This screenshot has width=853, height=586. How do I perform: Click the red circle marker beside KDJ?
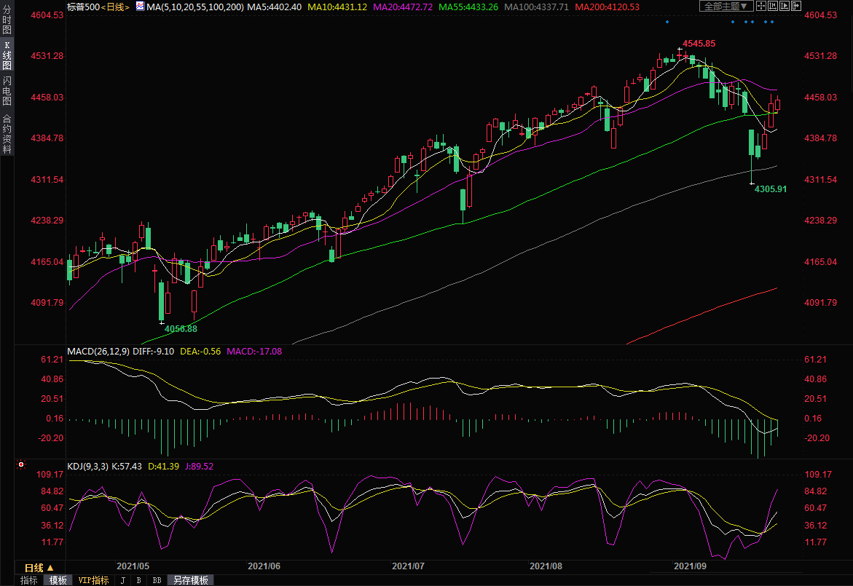pos(21,464)
